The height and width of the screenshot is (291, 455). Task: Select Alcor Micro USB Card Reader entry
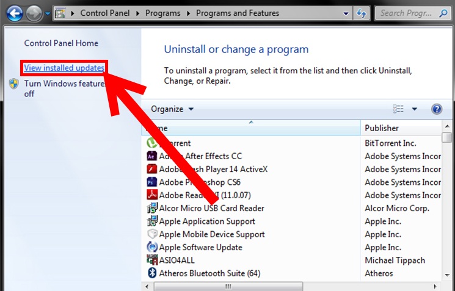point(211,208)
